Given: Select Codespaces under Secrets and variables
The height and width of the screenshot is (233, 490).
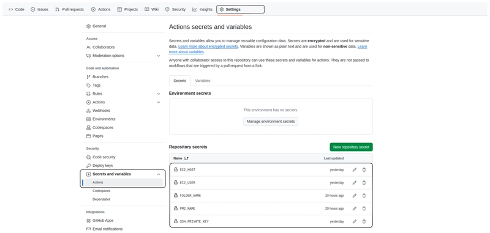Looking at the screenshot, I should pyautogui.click(x=101, y=191).
